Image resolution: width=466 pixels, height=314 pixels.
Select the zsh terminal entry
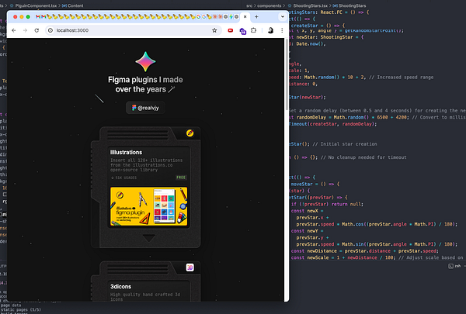point(454,266)
